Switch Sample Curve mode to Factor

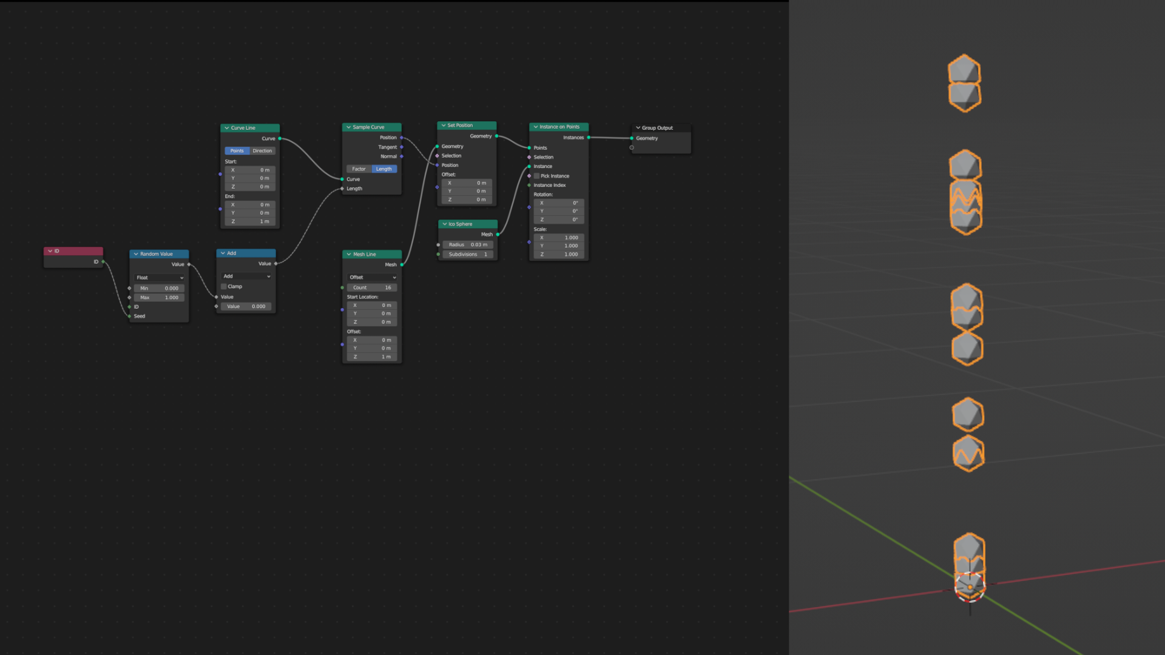coord(359,169)
